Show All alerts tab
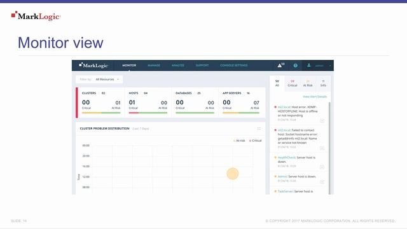The image size is (407, 229). pyautogui.click(x=277, y=83)
